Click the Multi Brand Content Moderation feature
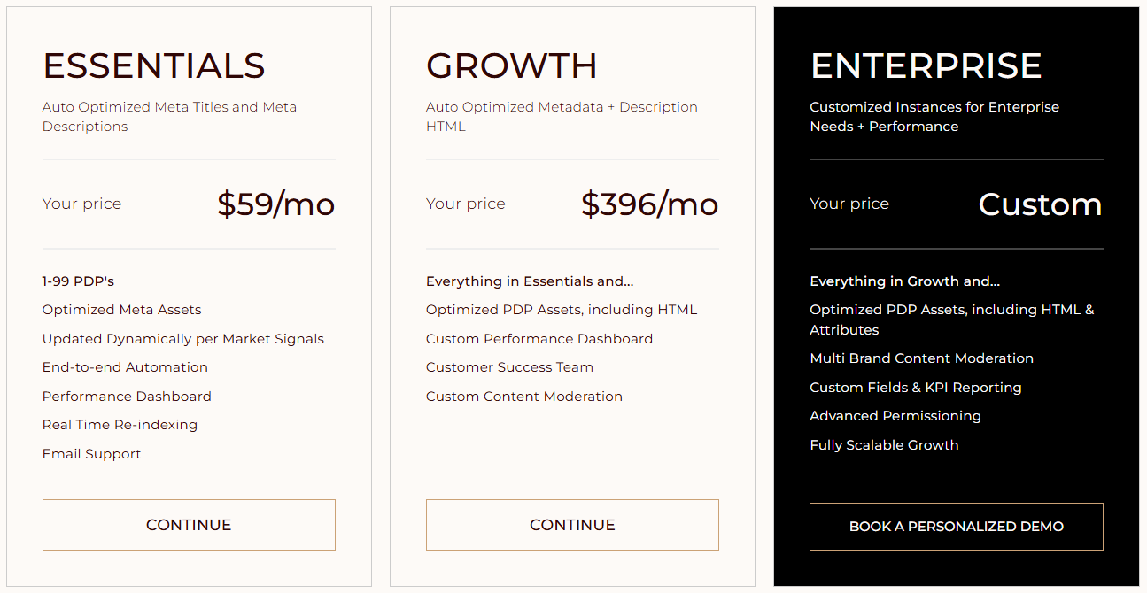Image resolution: width=1147 pixels, height=593 pixels. [x=921, y=358]
